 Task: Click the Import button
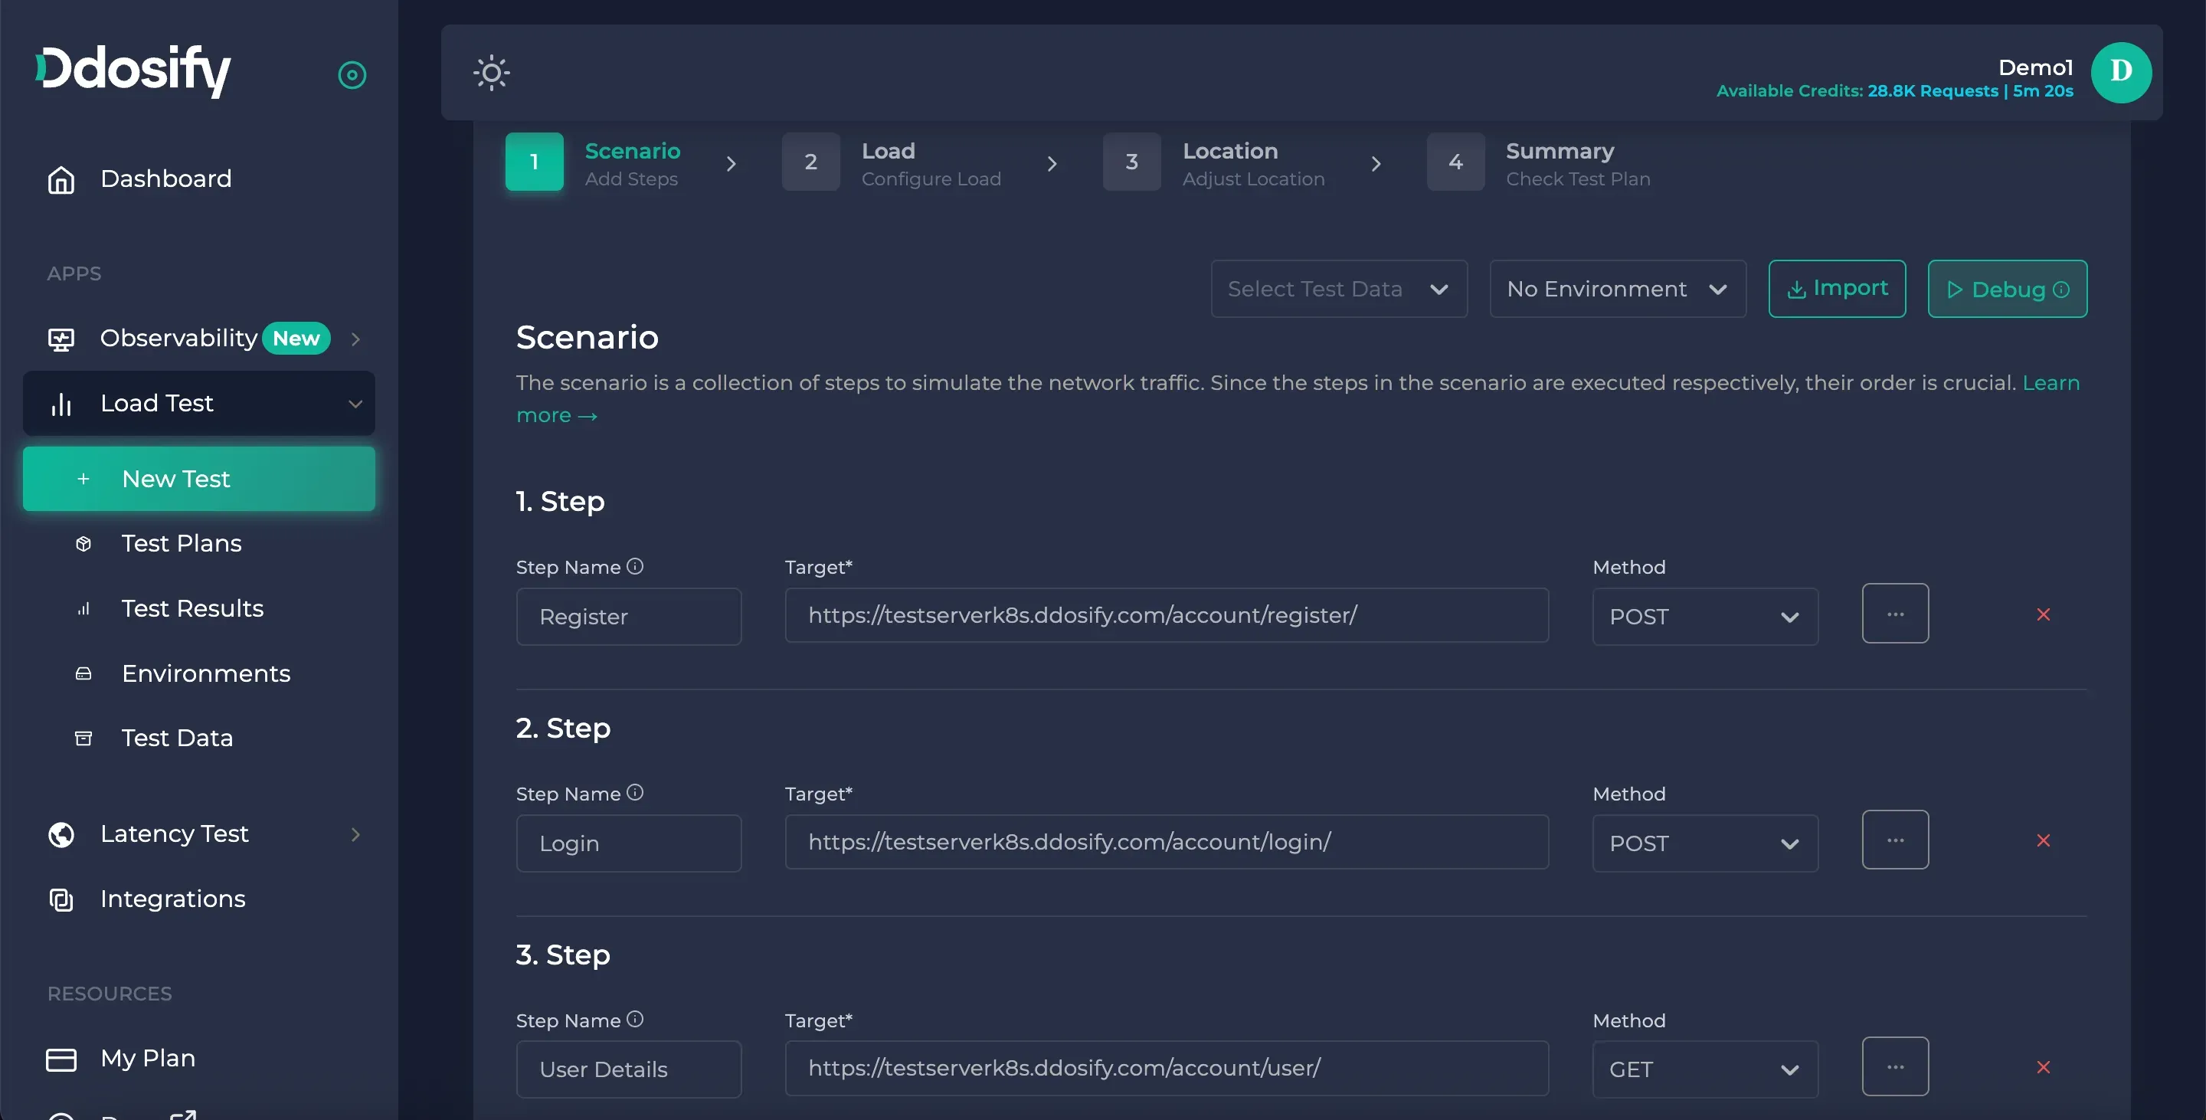(x=1837, y=290)
